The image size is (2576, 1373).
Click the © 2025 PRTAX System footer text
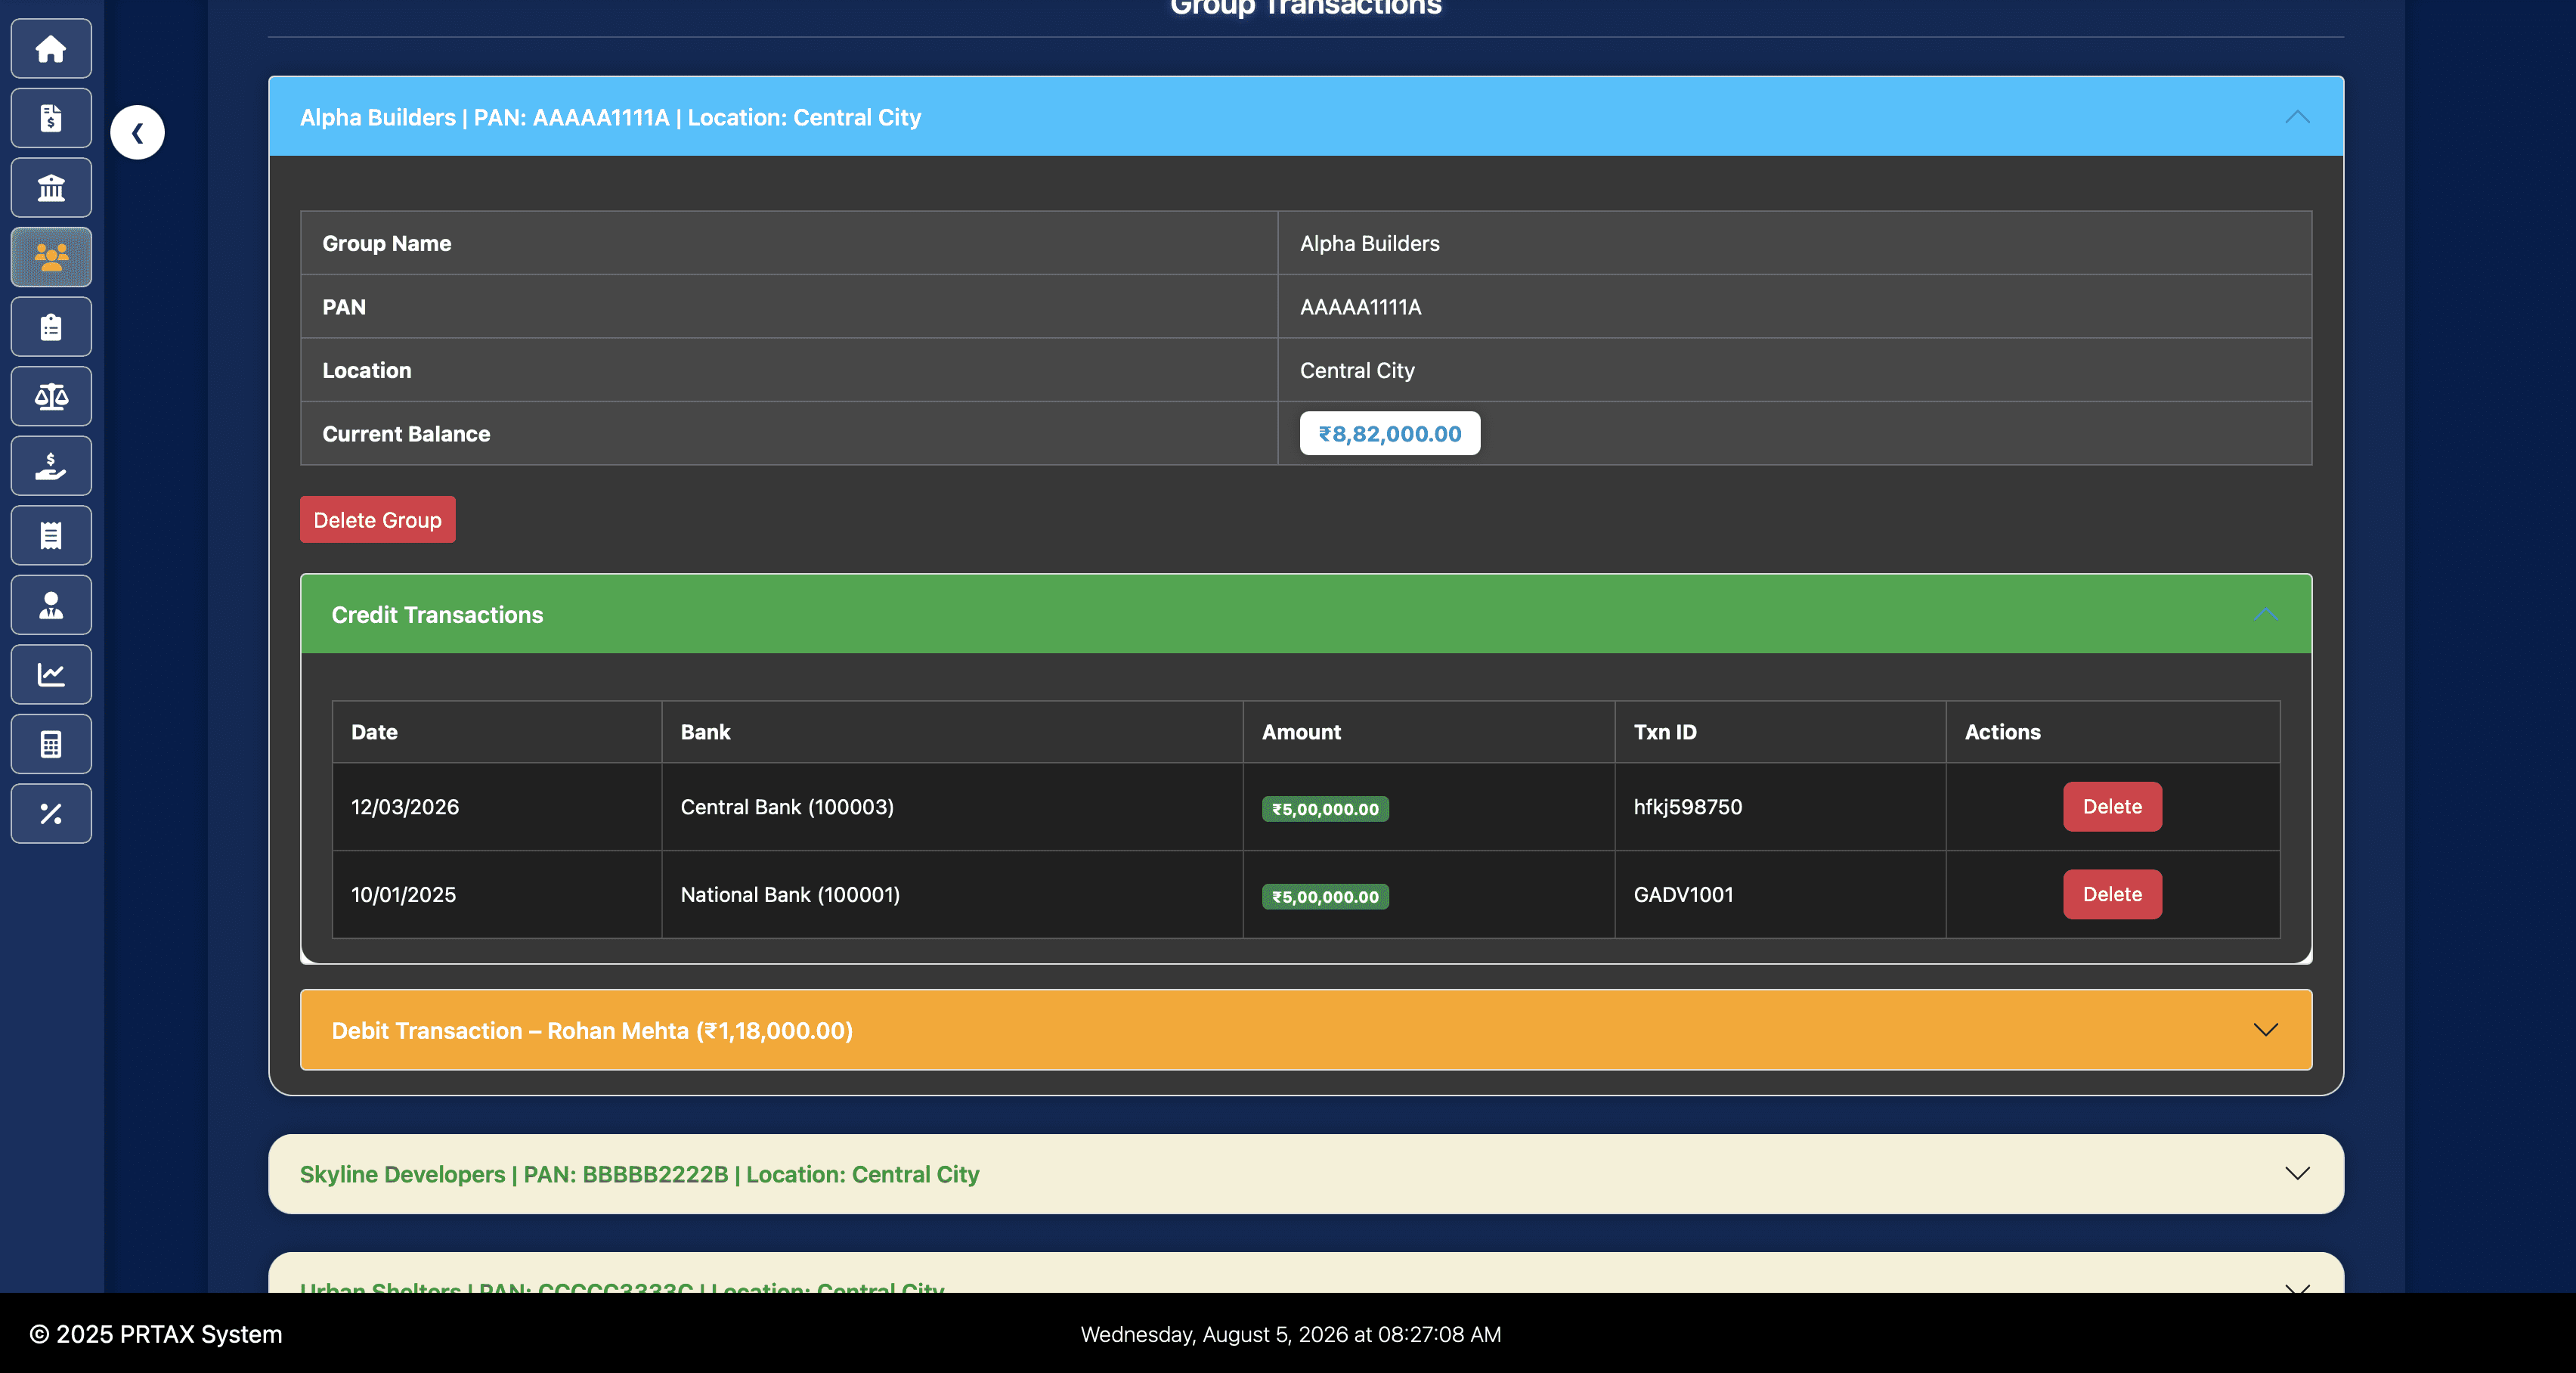pyautogui.click(x=156, y=1334)
